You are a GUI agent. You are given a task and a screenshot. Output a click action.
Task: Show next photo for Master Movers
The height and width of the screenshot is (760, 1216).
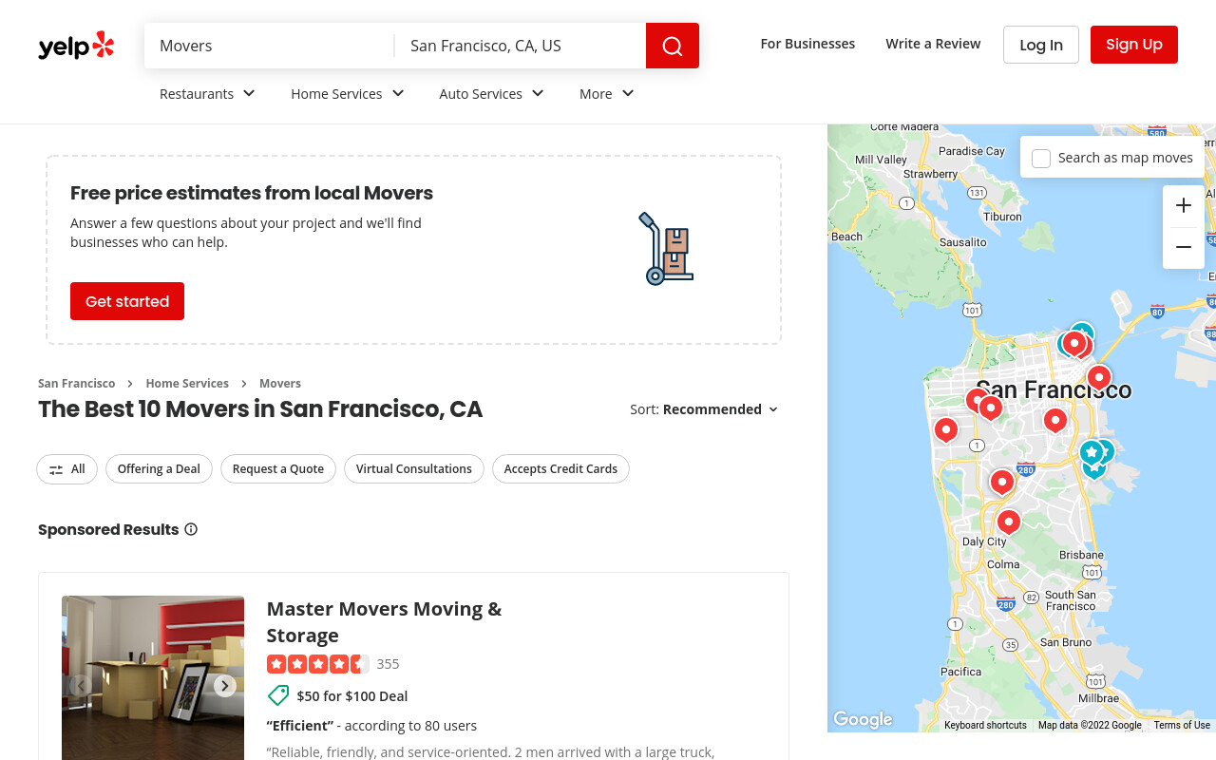pyautogui.click(x=225, y=686)
